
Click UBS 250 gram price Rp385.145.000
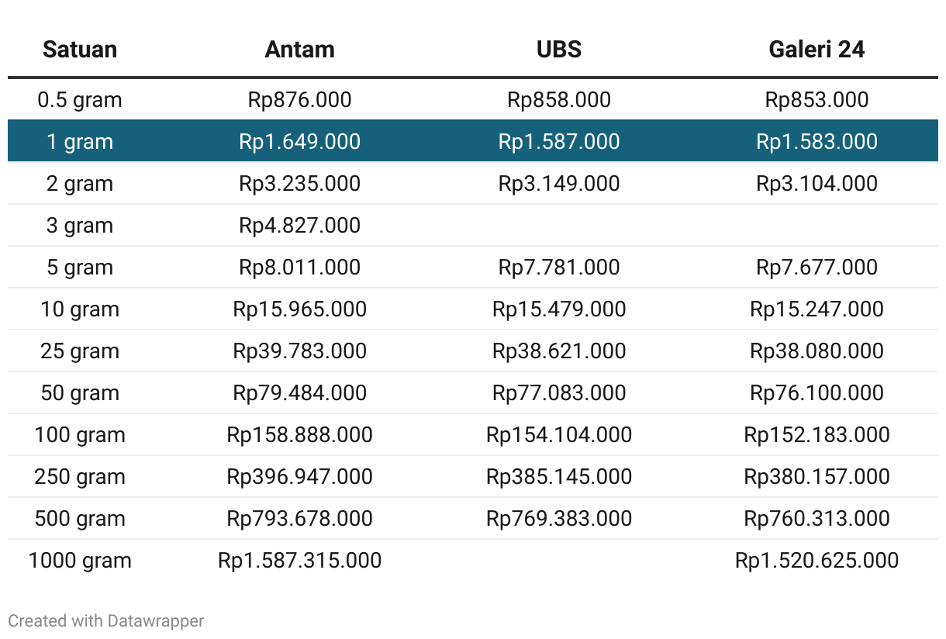pos(558,477)
